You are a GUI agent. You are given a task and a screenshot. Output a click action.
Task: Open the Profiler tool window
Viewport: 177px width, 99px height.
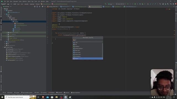(10, 93)
